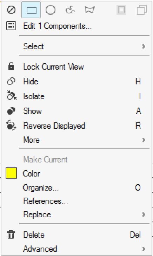Select the no-selection (disable) mode icon
This screenshot has height=256, width=153.
[11, 10]
